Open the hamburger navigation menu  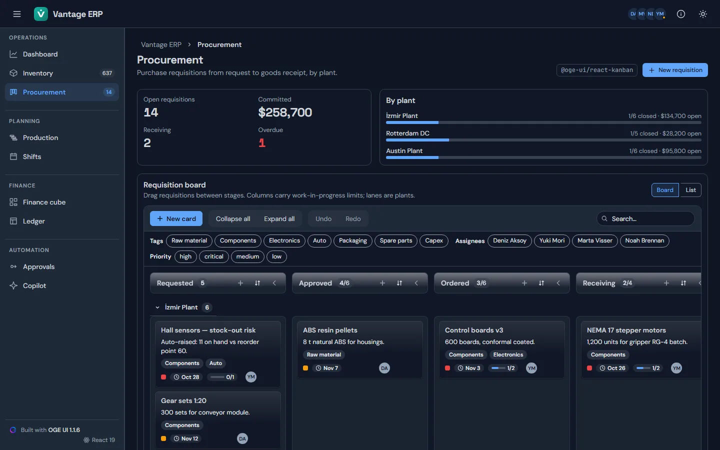17,14
